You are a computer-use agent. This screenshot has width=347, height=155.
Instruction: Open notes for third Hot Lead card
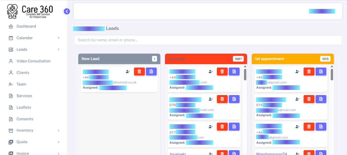234,127
